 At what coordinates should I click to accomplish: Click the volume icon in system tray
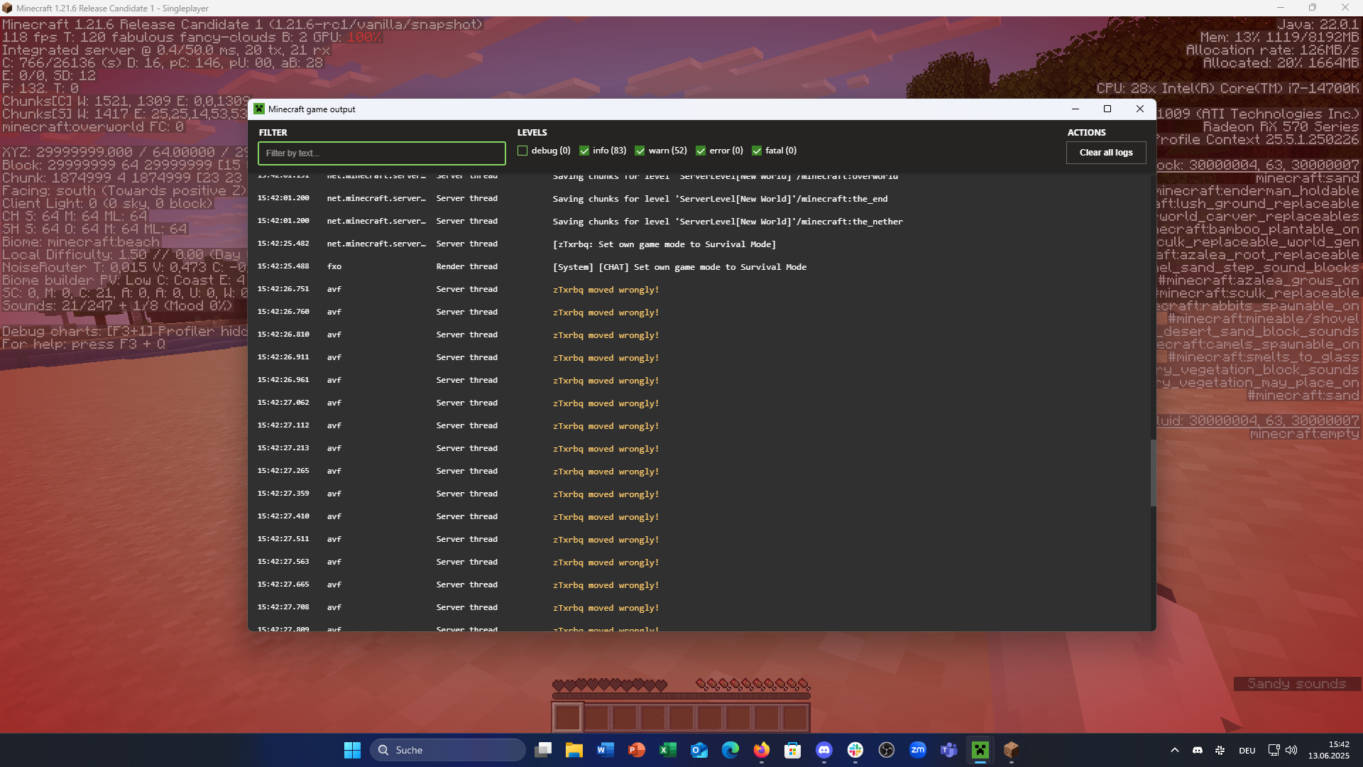(1291, 750)
